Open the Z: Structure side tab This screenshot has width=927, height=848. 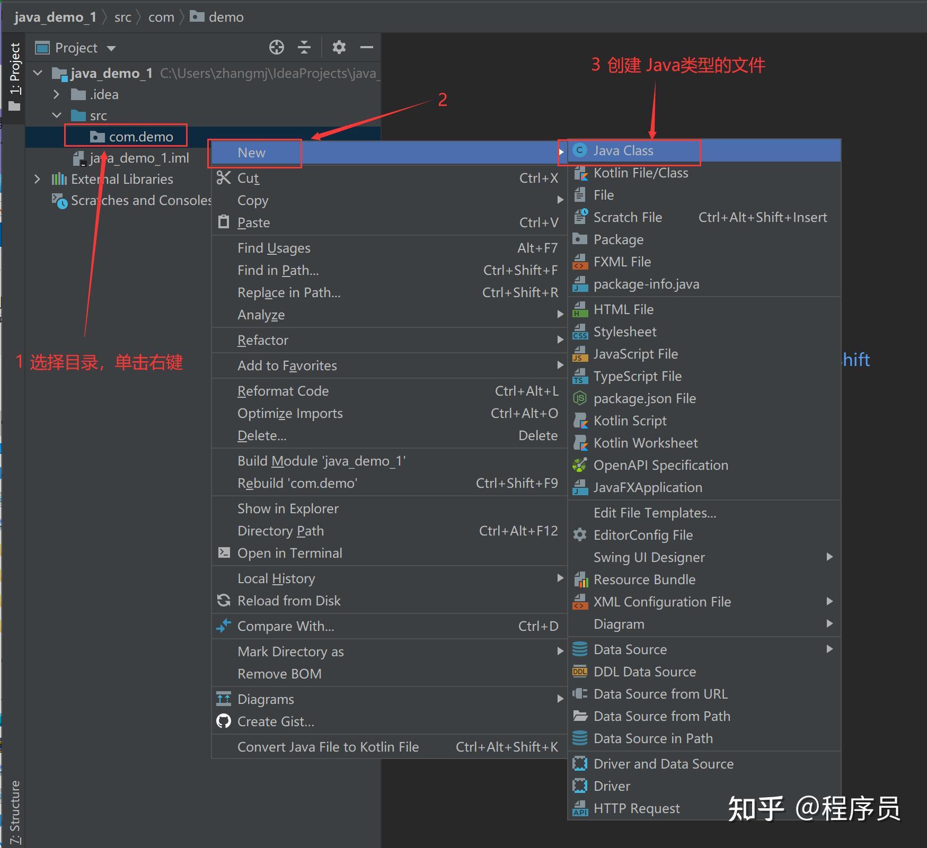coord(15,811)
